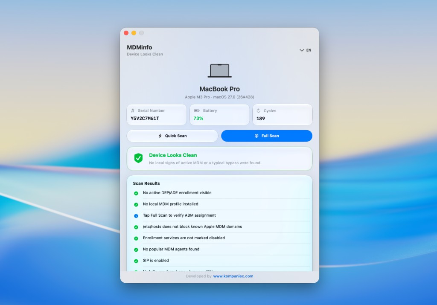Select serial number value Y5V2C7M61T

[x=145, y=119]
